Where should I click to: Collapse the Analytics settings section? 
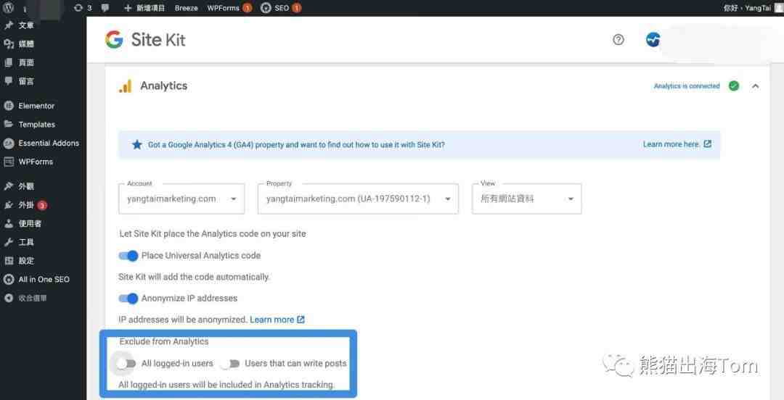[x=755, y=86]
